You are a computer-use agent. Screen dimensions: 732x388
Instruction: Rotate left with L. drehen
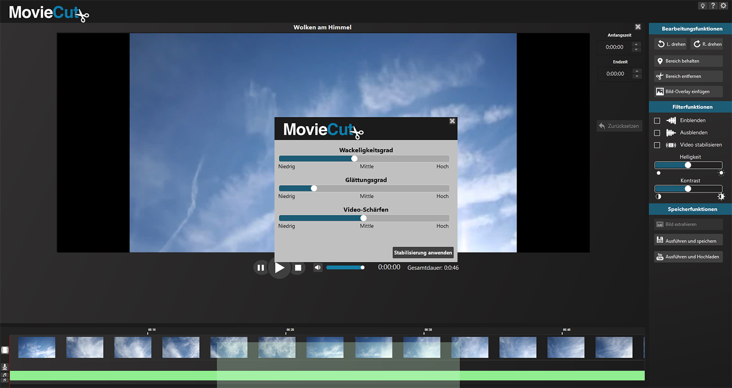pos(670,44)
